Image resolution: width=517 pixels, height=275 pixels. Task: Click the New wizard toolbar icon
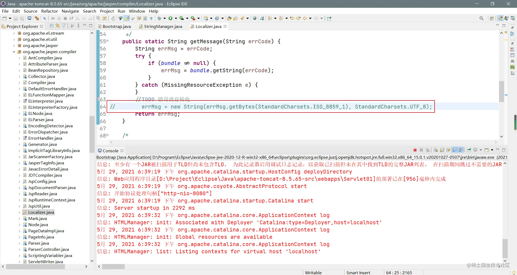click(5, 18)
